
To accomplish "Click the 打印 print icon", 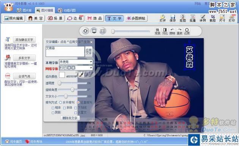I will coord(232,18).
